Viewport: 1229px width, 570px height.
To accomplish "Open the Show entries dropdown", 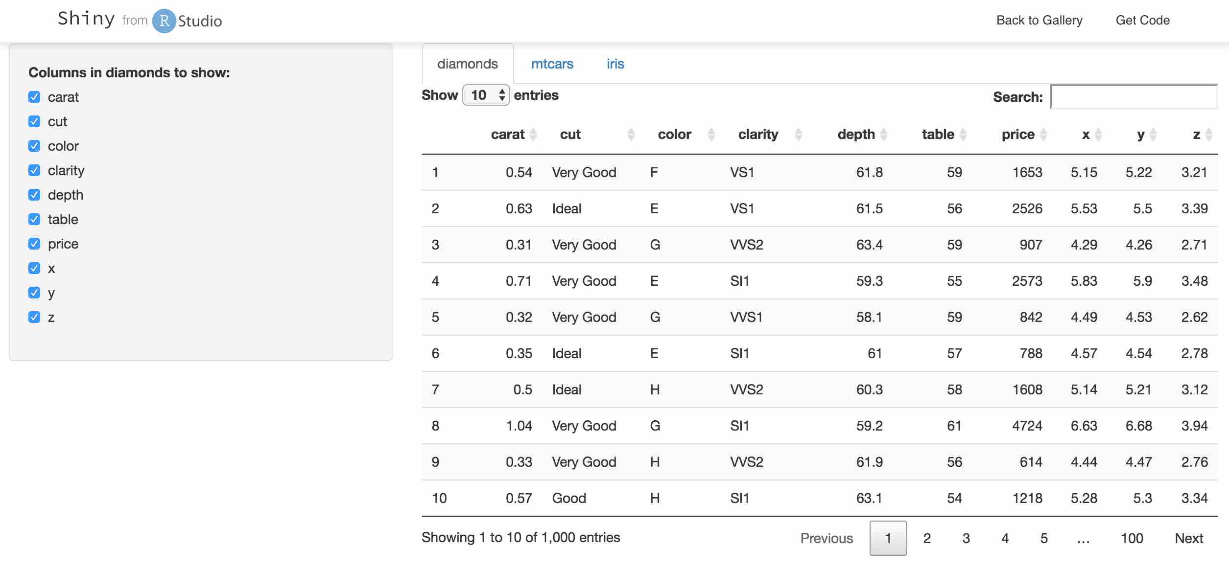I will (x=486, y=95).
